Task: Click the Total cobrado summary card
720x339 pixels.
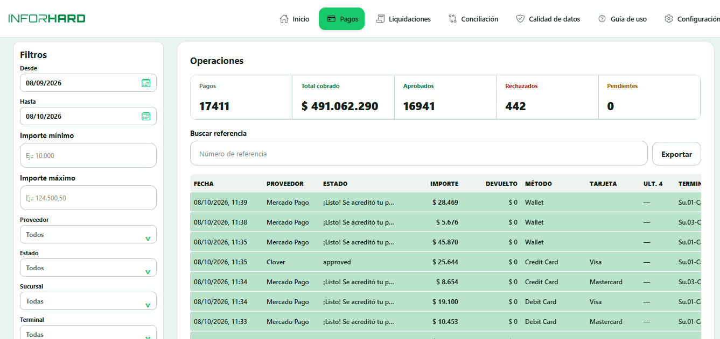Action: pos(343,97)
